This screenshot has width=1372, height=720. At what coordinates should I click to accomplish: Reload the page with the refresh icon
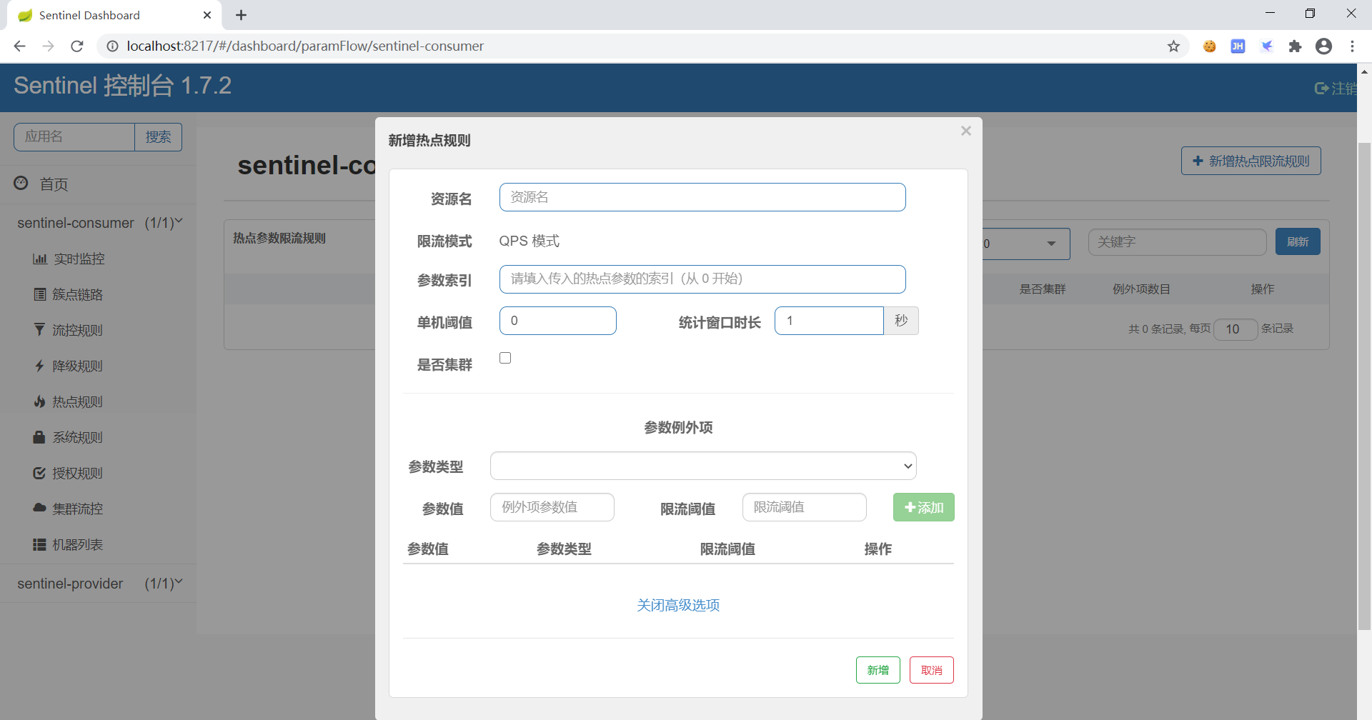(77, 46)
